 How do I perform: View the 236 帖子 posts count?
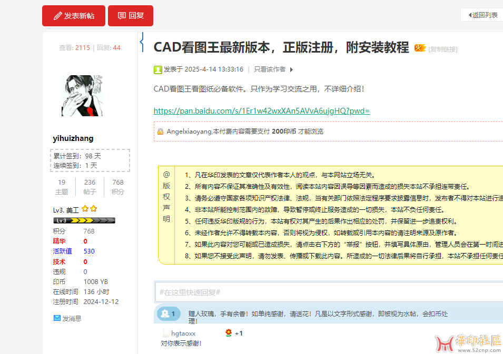coord(90,187)
